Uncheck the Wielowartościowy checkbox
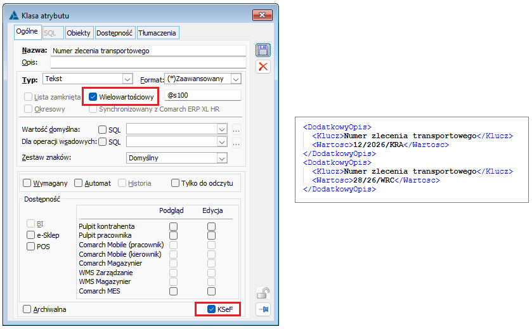This screenshot has height=329, width=532. (x=93, y=97)
